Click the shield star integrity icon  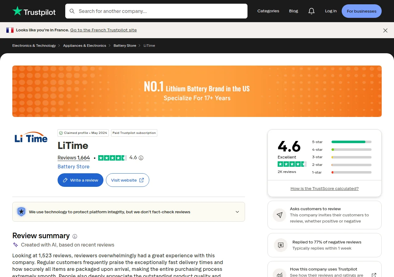point(21,212)
